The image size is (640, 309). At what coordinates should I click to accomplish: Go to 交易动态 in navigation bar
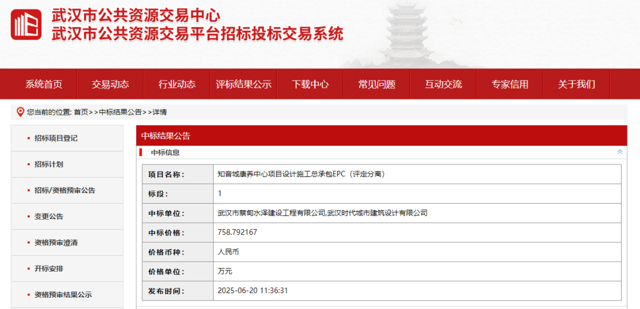point(110,84)
